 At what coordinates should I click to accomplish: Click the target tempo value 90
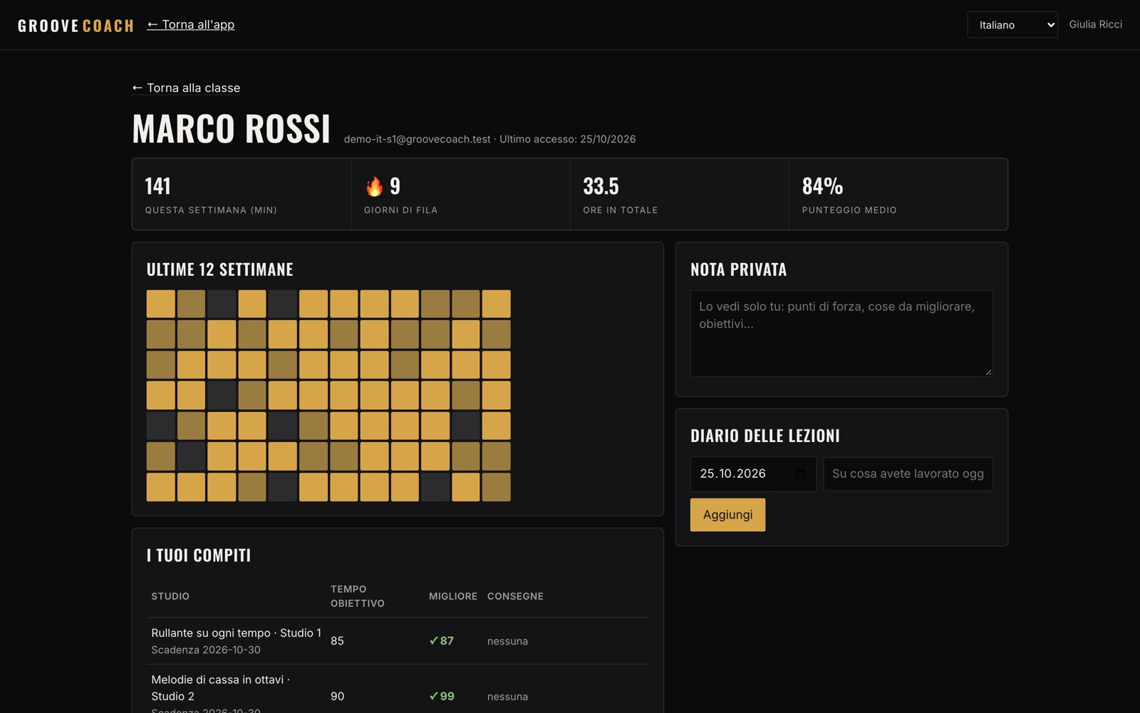[337, 697]
